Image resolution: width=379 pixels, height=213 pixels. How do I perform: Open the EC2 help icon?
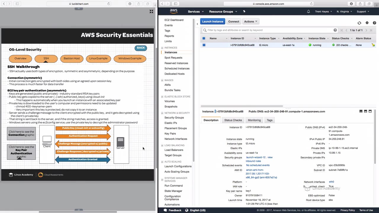pos(375,23)
